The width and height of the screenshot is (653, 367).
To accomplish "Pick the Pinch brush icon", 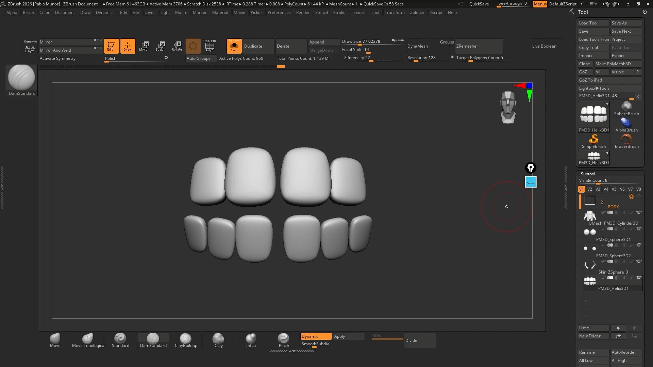I will [x=283, y=338].
